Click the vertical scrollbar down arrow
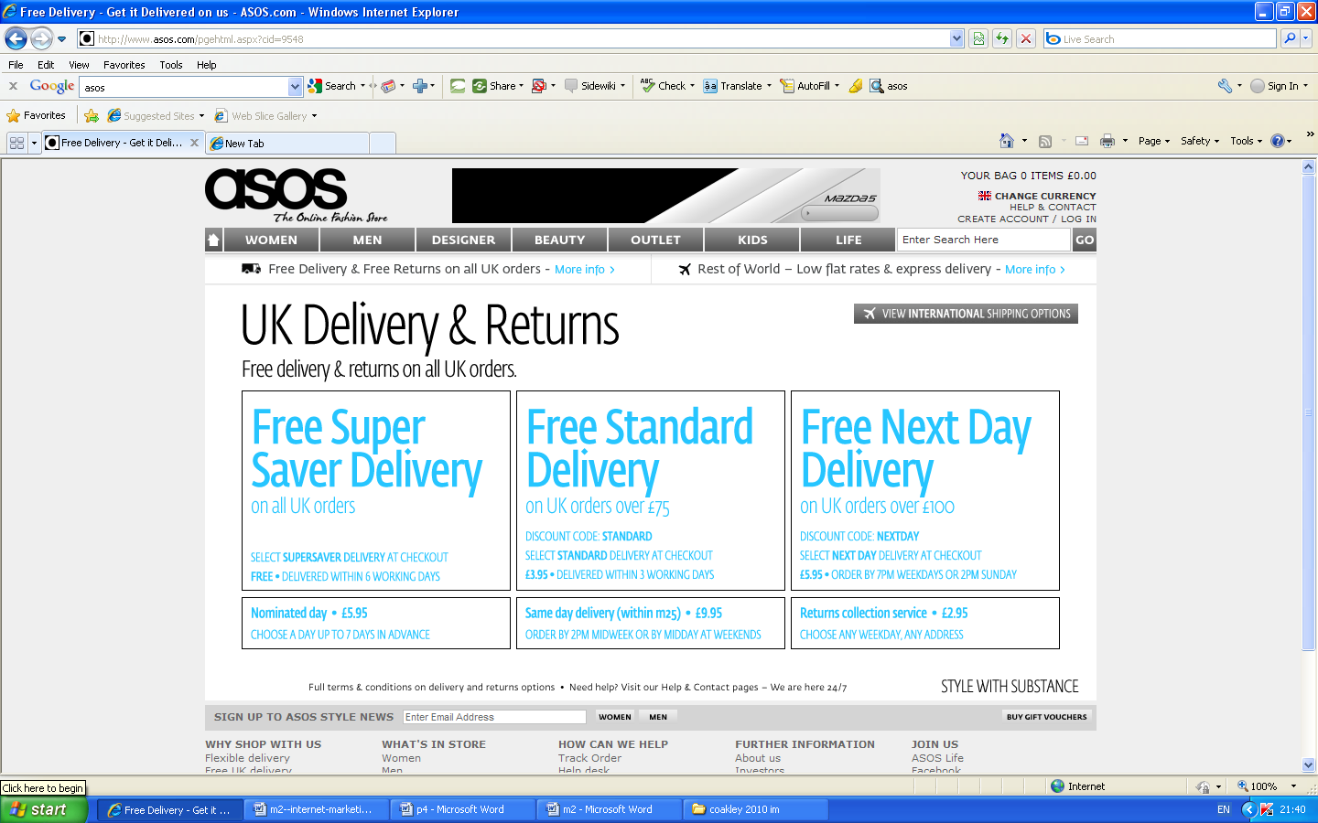This screenshot has width=1318, height=823. [x=1308, y=765]
